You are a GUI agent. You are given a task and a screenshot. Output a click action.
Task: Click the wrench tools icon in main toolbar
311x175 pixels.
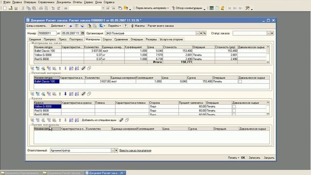coord(247,8)
